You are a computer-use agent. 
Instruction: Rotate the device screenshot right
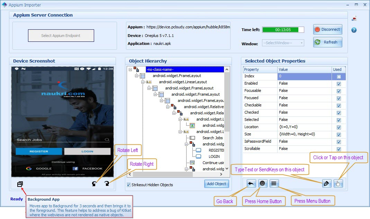click(x=107, y=184)
